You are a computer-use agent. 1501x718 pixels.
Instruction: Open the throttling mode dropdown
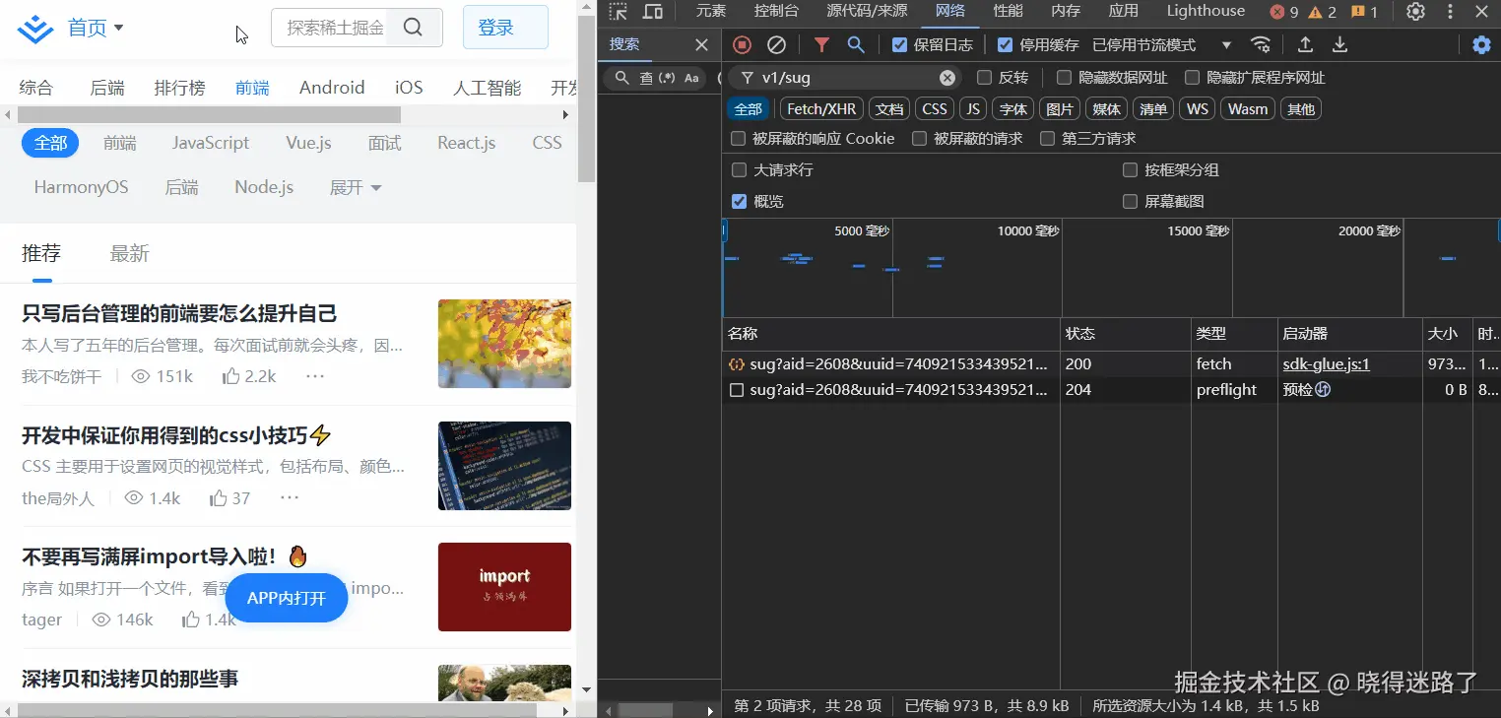pyautogui.click(x=1162, y=44)
